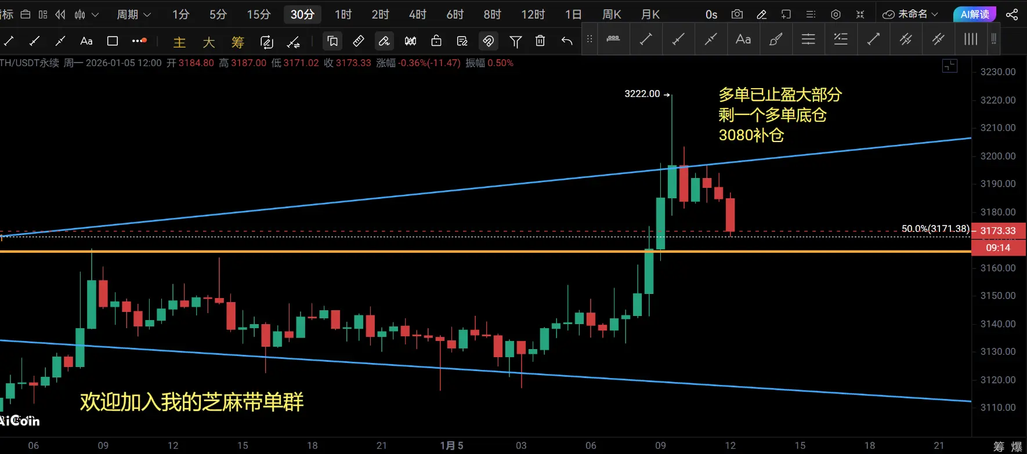The image size is (1027, 454).
Task: Switch to the 15分 timeframe
Action: click(259, 14)
